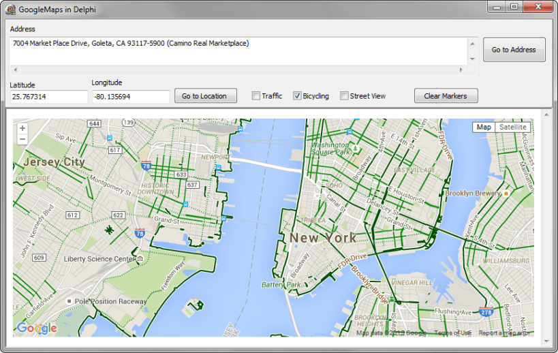Click the Go to Address button

coord(514,50)
